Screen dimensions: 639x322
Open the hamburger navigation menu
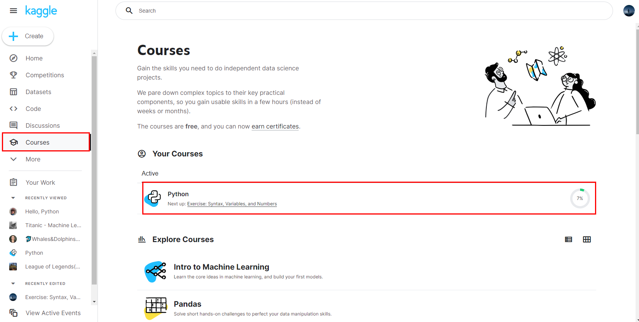click(13, 11)
